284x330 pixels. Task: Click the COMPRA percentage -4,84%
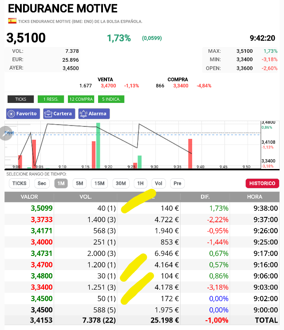[204, 86]
